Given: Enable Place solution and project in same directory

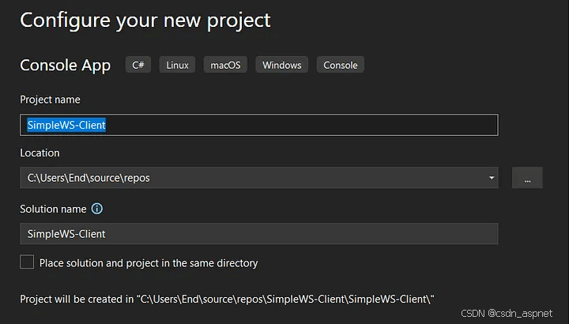Looking at the screenshot, I should pos(27,262).
